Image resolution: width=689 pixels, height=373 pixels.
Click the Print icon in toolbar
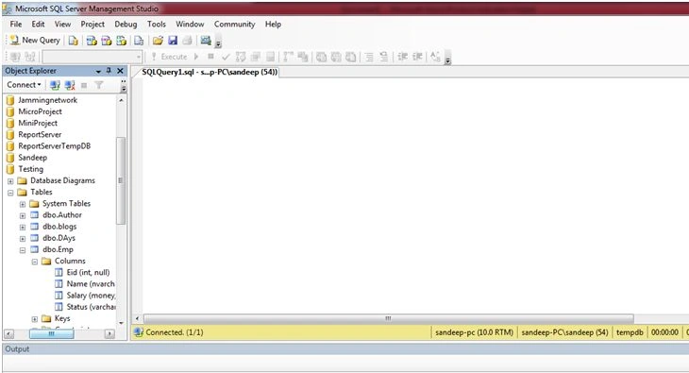pyautogui.click(x=187, y=41)
